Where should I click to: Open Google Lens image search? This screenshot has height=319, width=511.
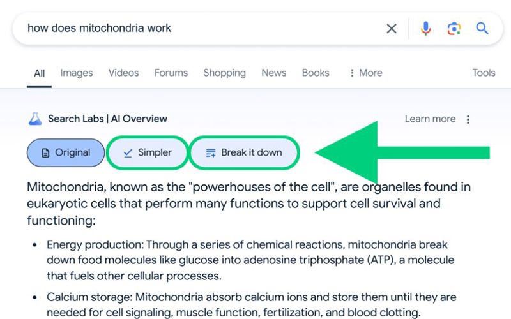coord(454,29)
